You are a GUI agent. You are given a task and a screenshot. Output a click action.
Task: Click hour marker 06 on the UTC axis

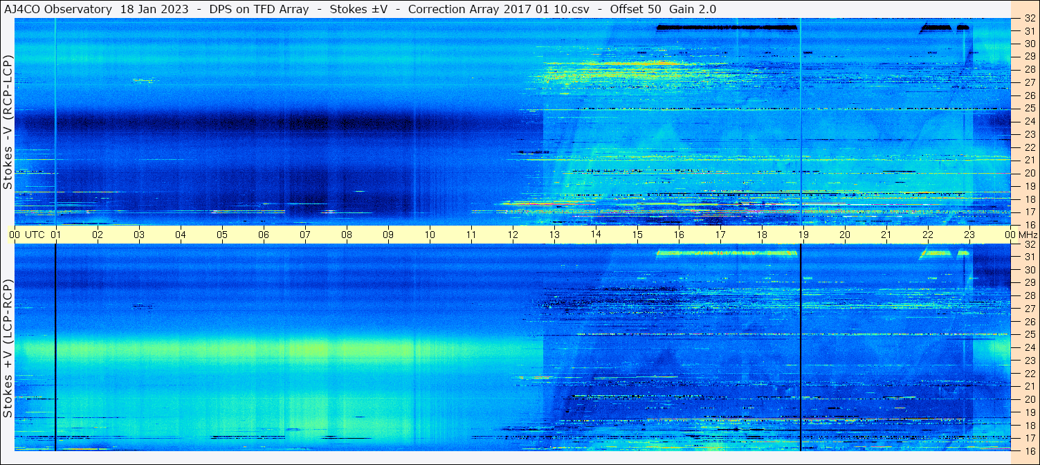click(x=264, y=235)
